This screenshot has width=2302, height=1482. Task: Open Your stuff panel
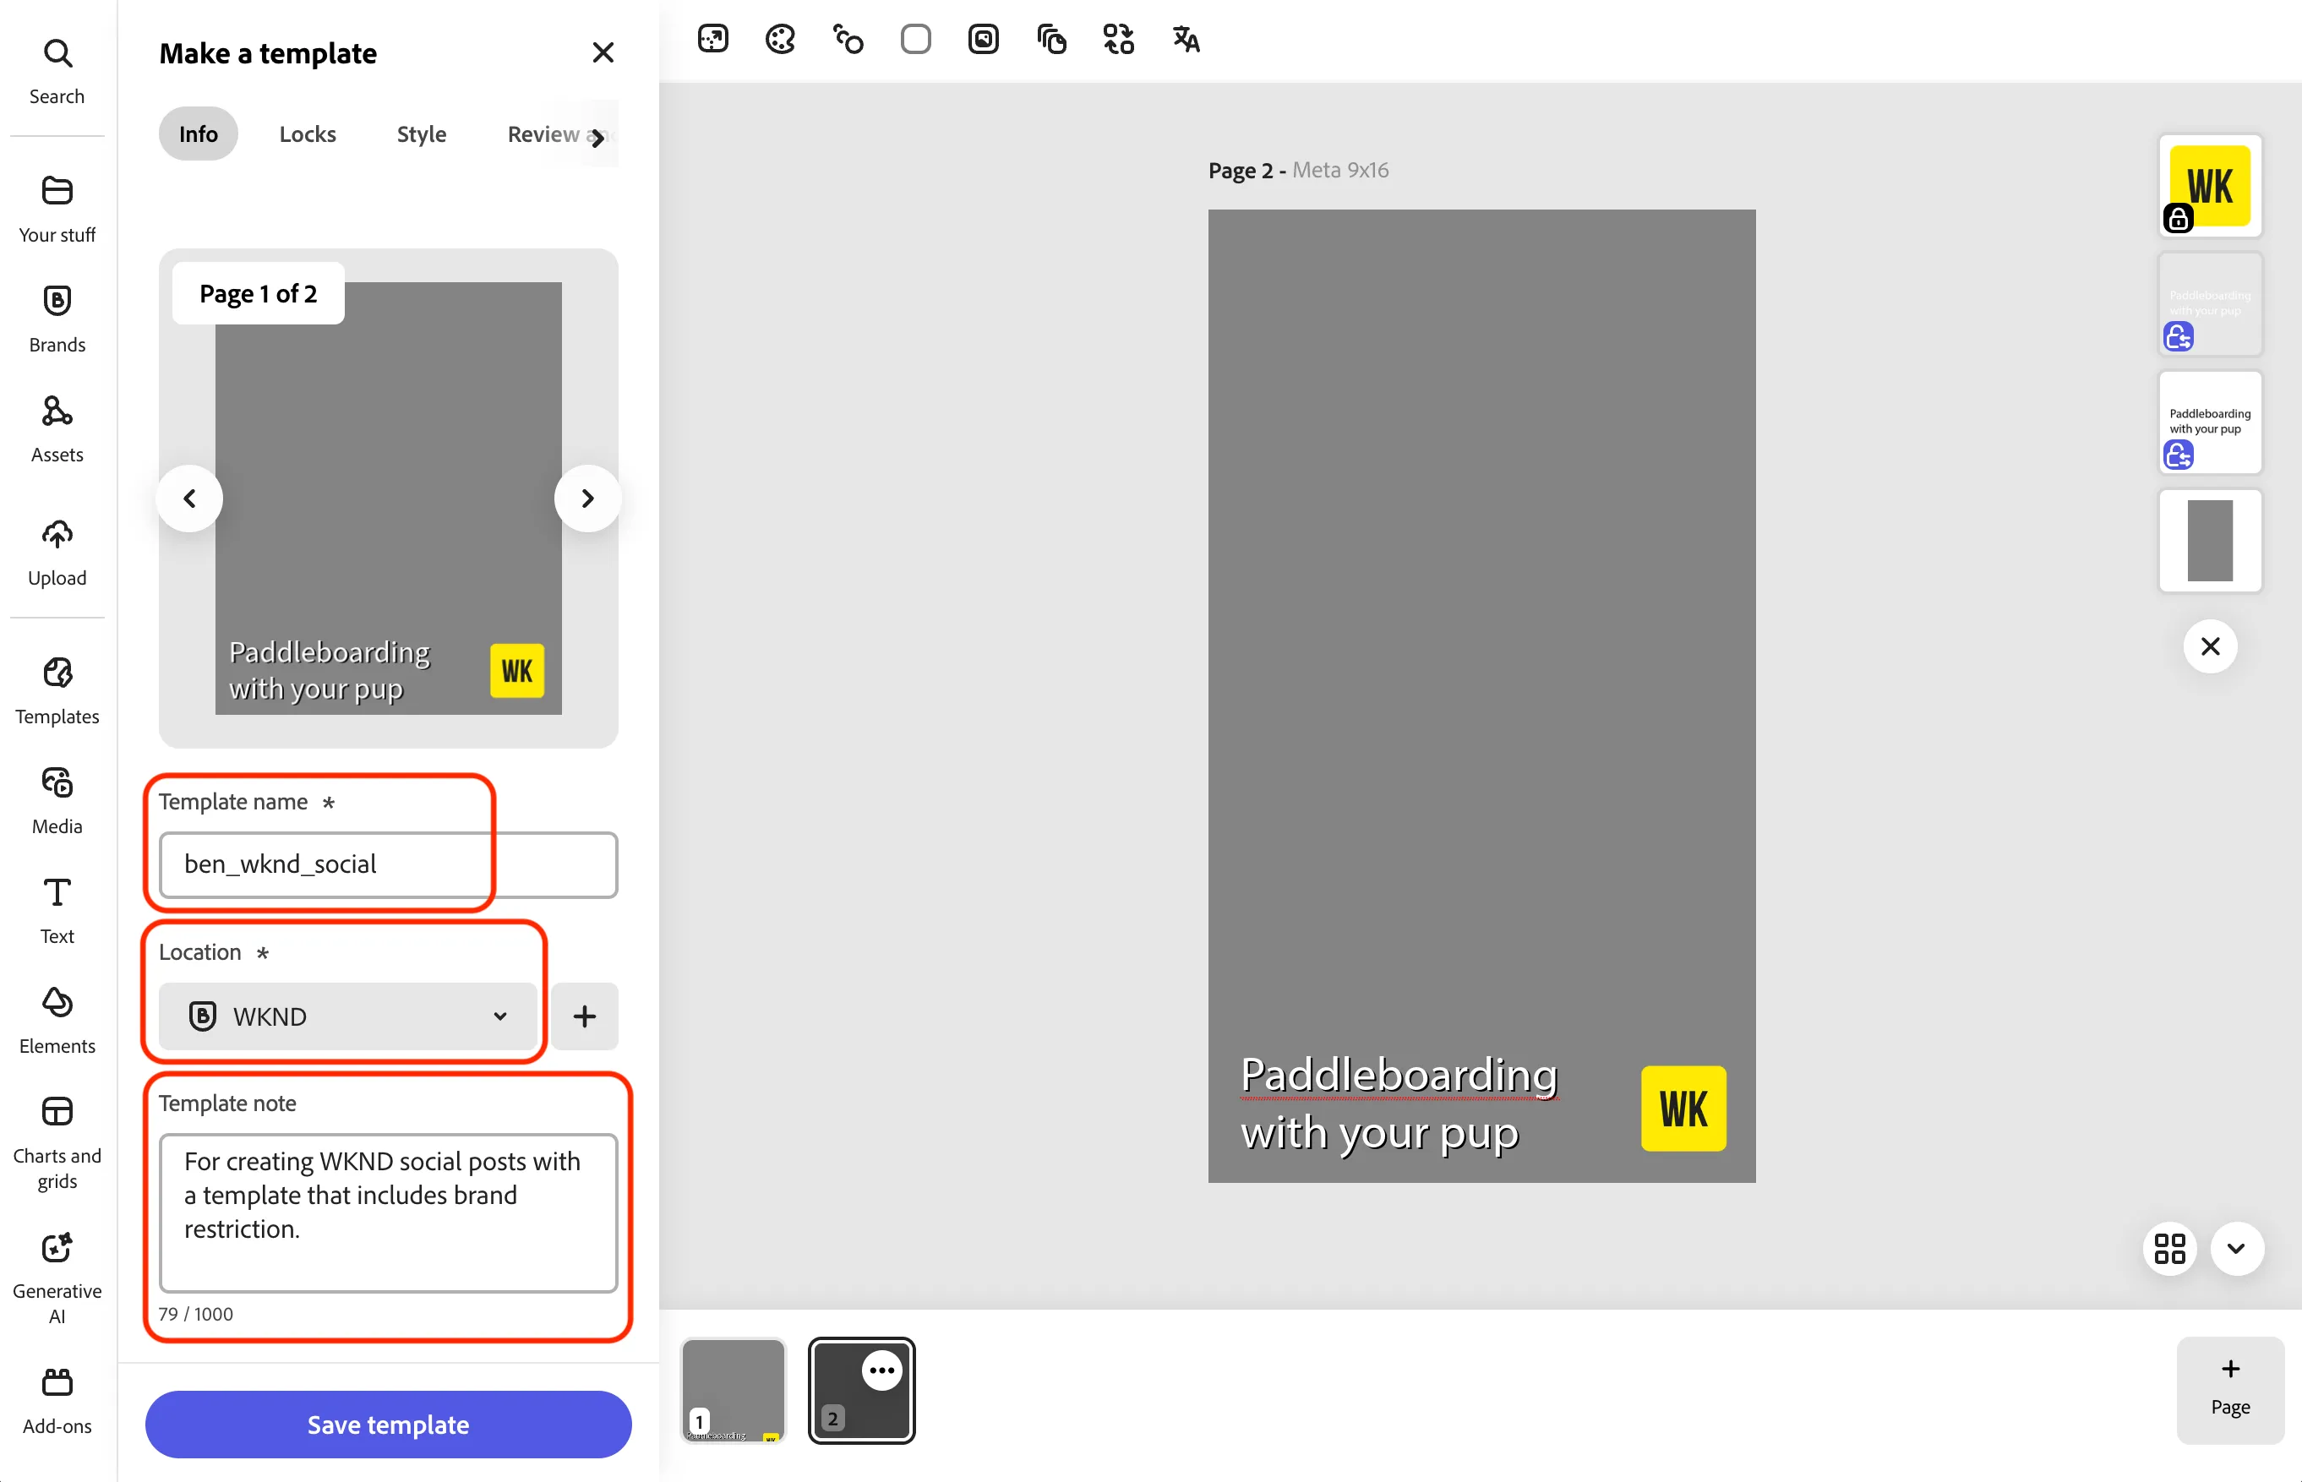(57, 209)
